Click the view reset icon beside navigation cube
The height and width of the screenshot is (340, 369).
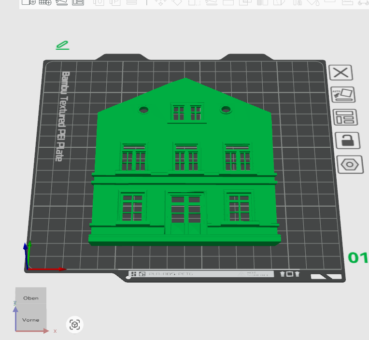pyautogui.click(x=74, y=325)
